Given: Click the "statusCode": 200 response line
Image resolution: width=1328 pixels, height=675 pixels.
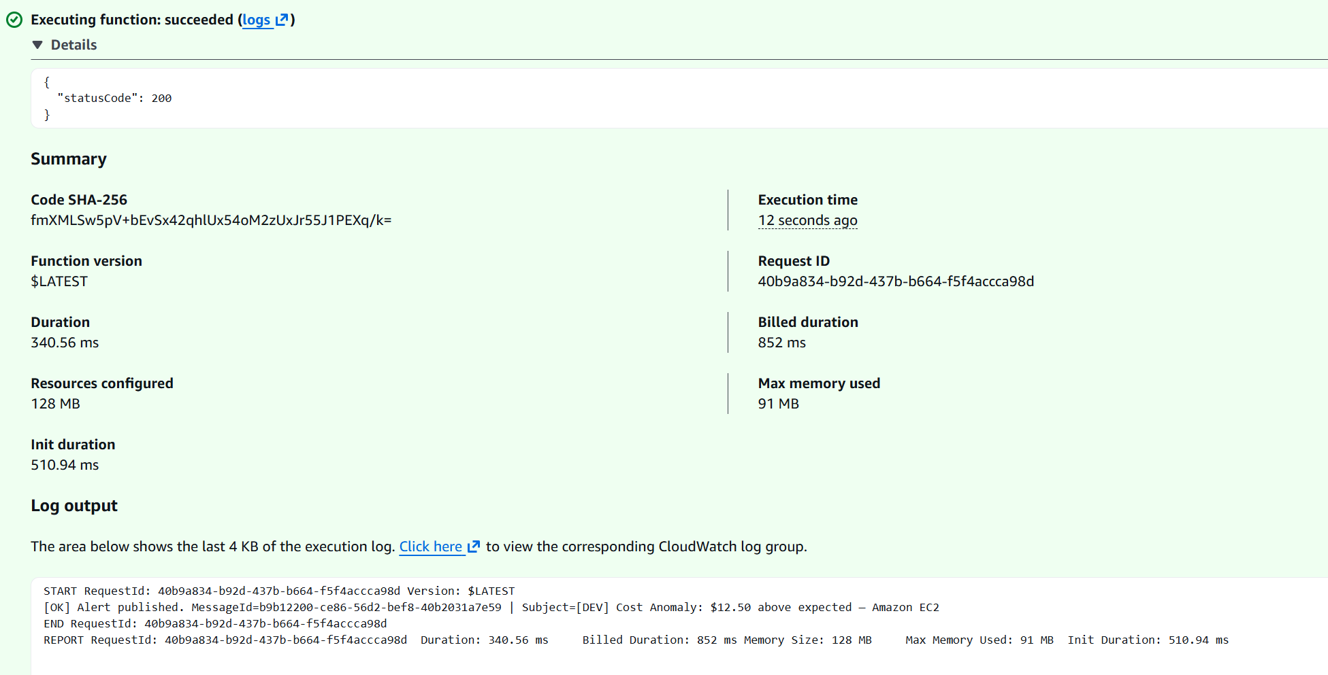Looking at the screenshot, I should tap(114, 99).
